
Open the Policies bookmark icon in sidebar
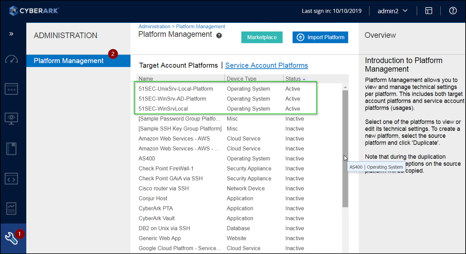coord(11,149)
